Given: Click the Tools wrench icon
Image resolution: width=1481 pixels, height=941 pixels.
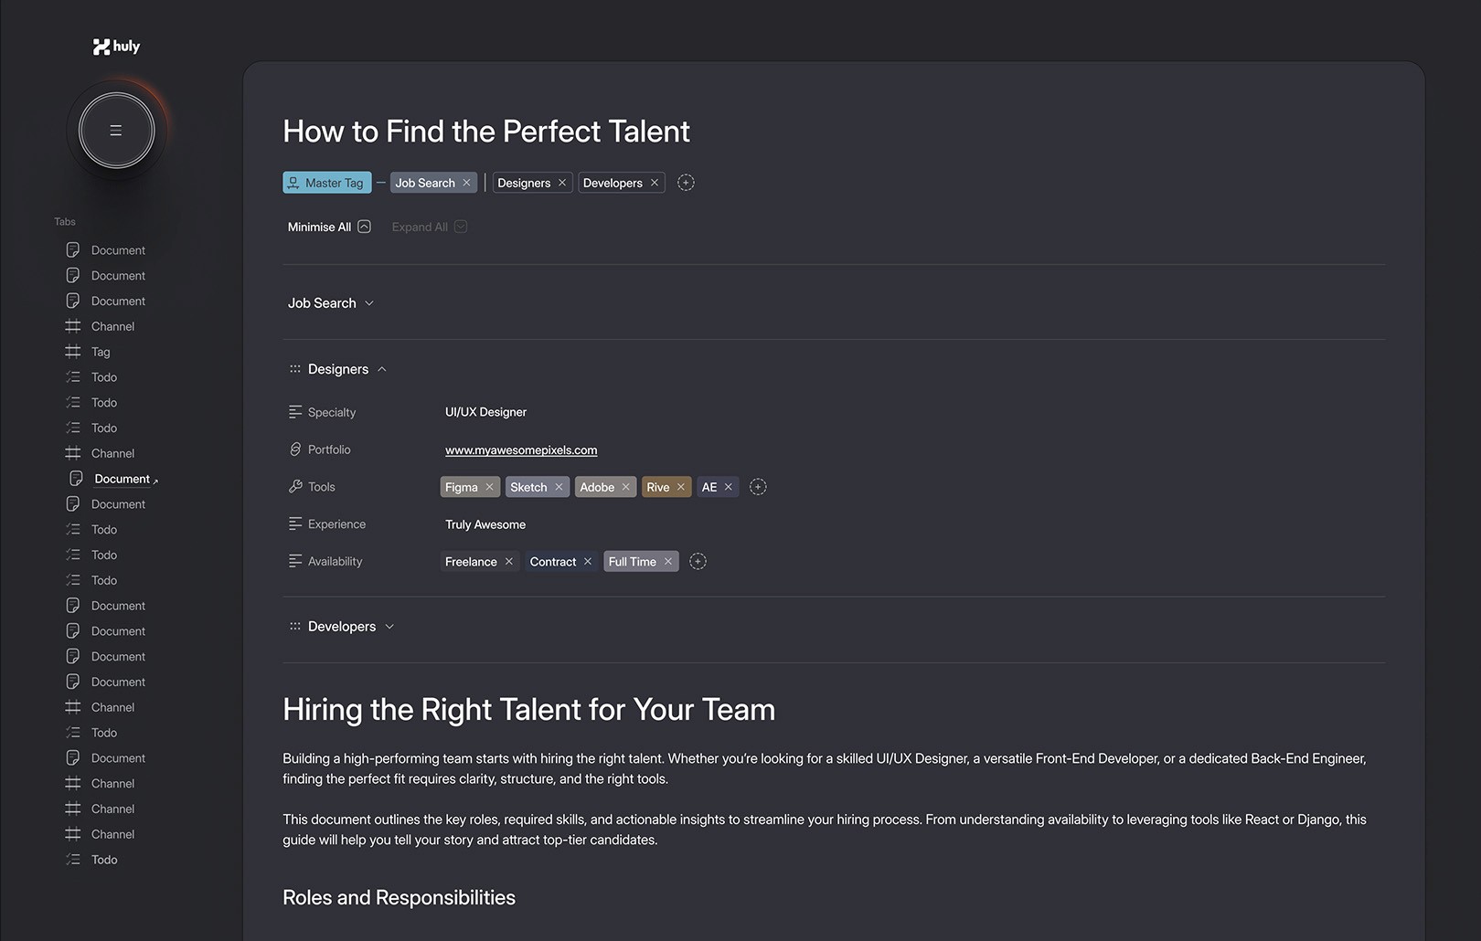Looking at the screenshot, I should click(x=294, y=487).
